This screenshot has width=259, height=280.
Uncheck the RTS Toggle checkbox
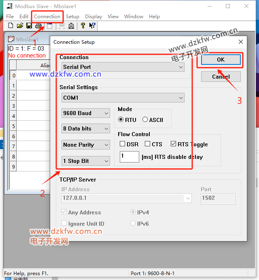(174, 144)
